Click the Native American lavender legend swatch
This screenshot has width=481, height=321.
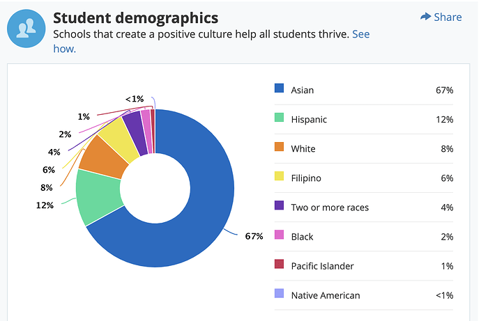coord(280,295)
